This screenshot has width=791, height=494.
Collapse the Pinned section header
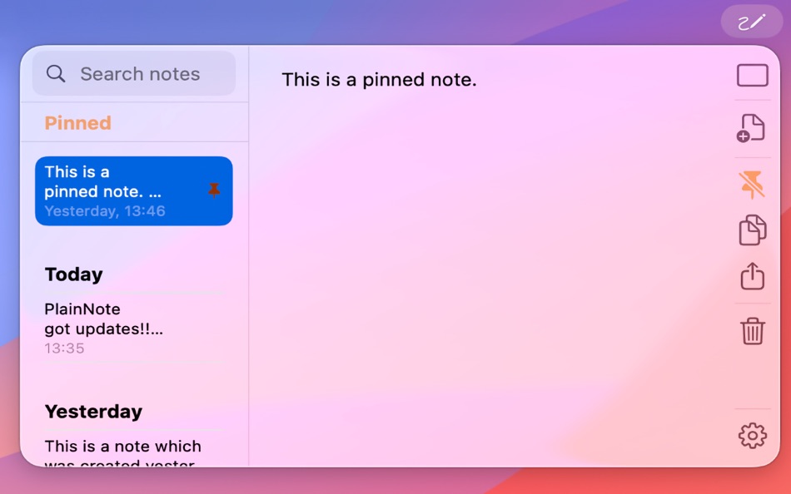tap(77, 122)
